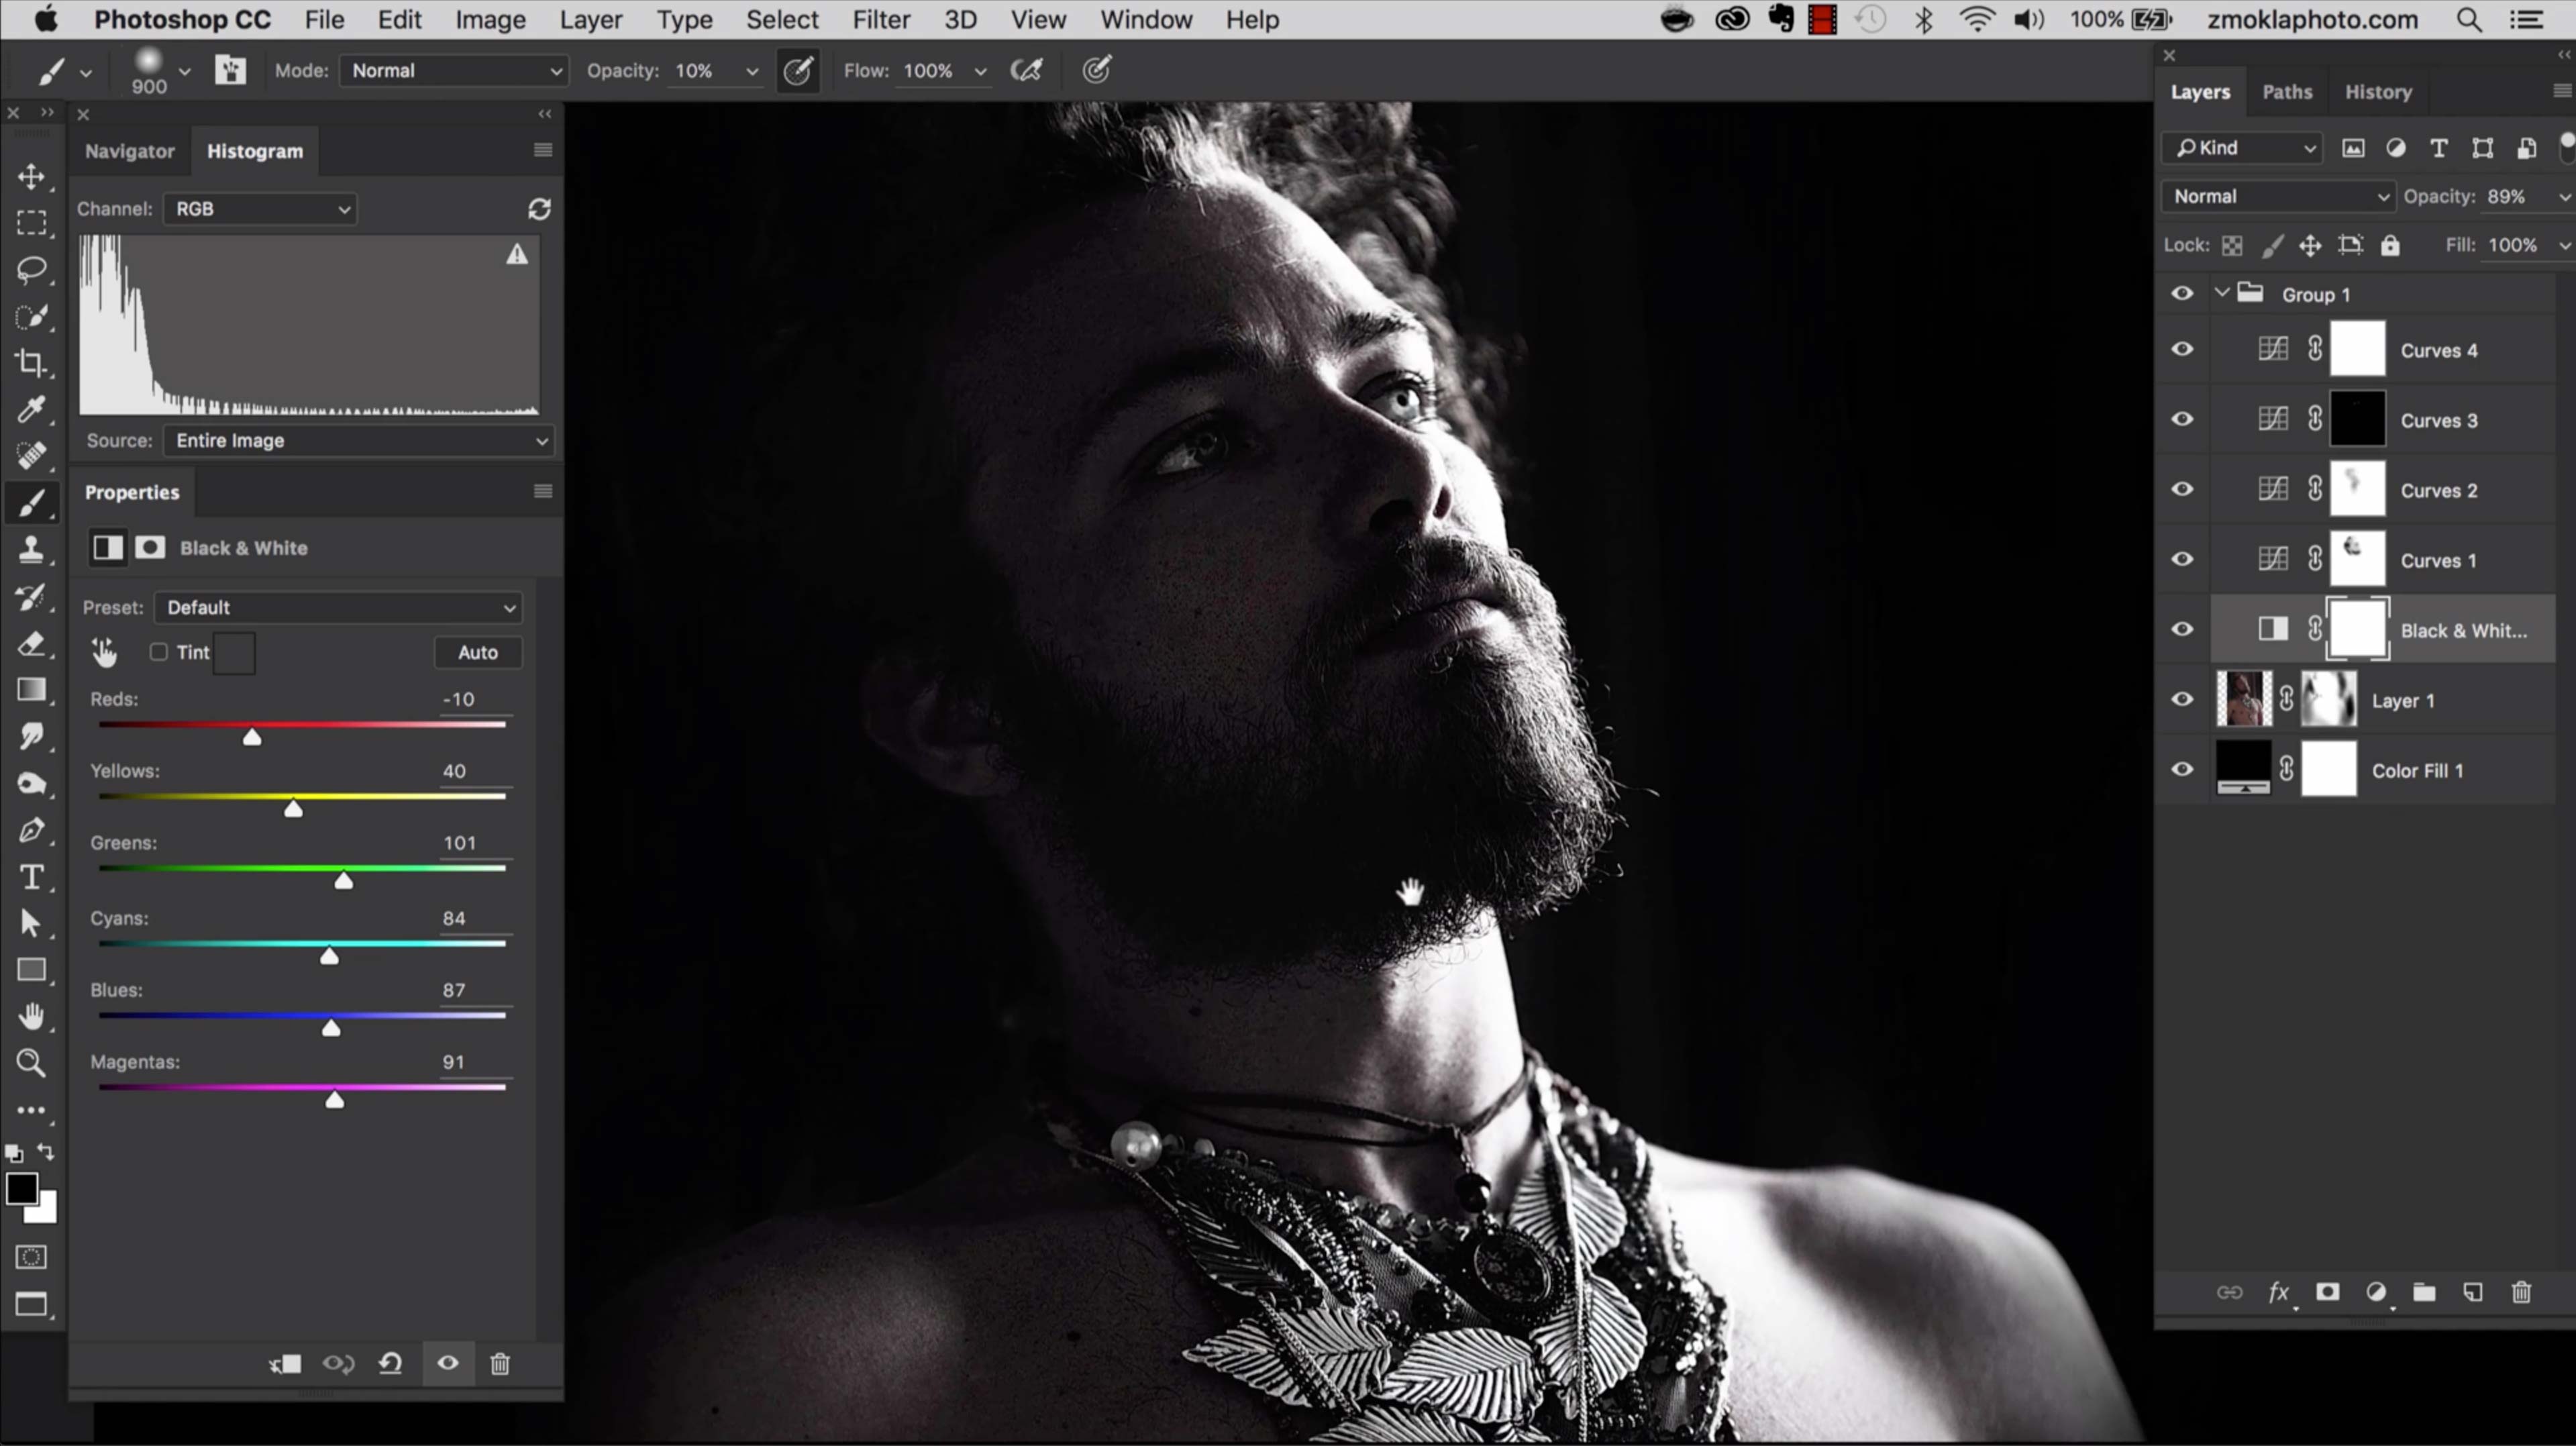Hide the Curves 1 layer
The height and width of the screenshot is (1446, 2576).
[x=2182, y=560]
